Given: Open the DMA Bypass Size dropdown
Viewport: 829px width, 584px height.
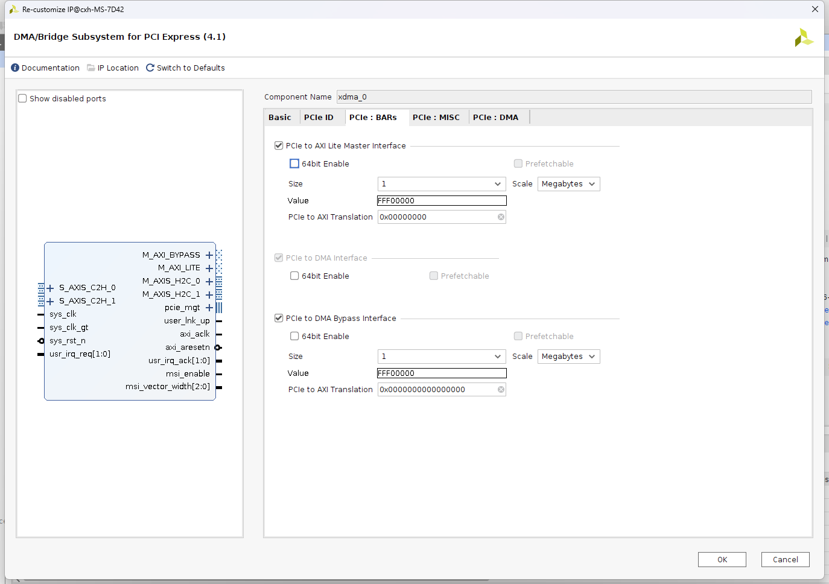Looking at the screenshot, I should coord(442,357).
